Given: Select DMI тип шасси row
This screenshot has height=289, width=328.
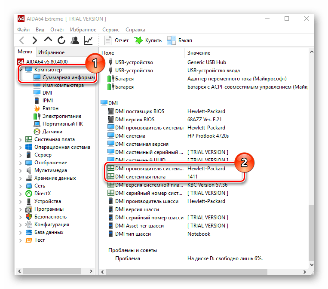Looking at the screenshot, I should point(204,234).
